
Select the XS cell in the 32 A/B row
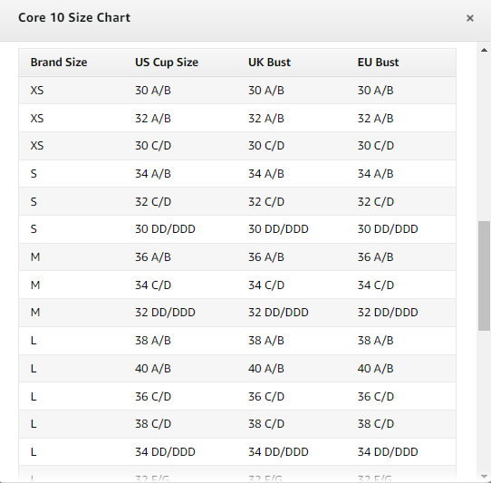click(x=37, y=119)
